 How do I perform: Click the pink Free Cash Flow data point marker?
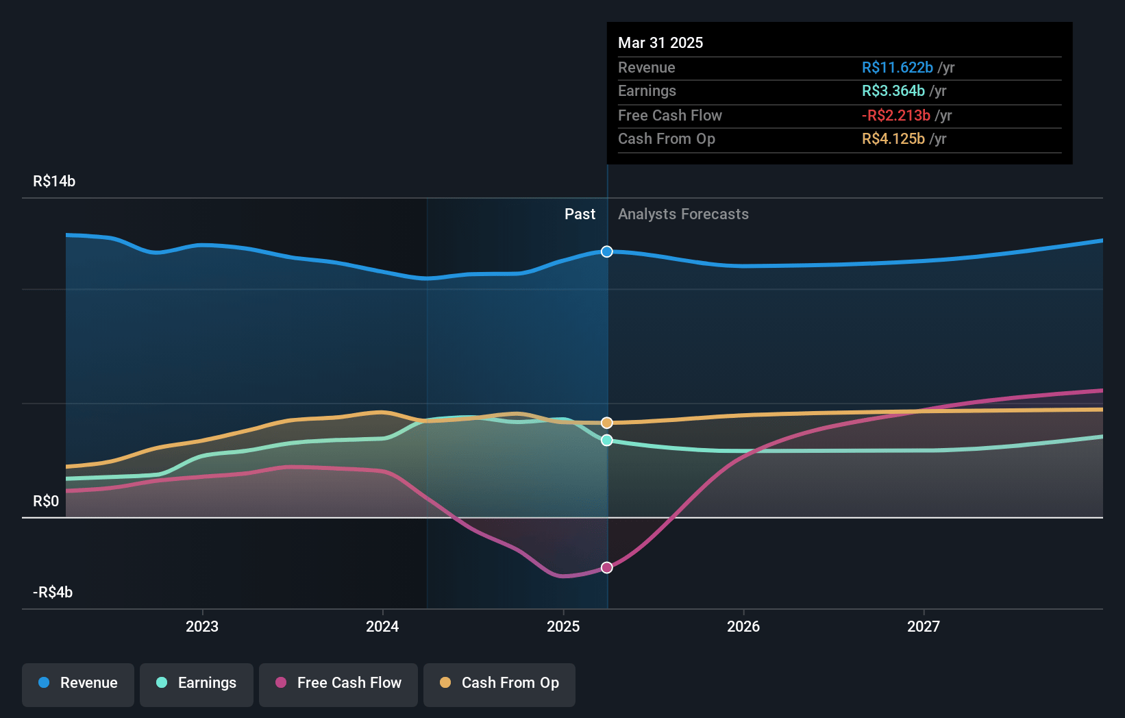(607, 567)
